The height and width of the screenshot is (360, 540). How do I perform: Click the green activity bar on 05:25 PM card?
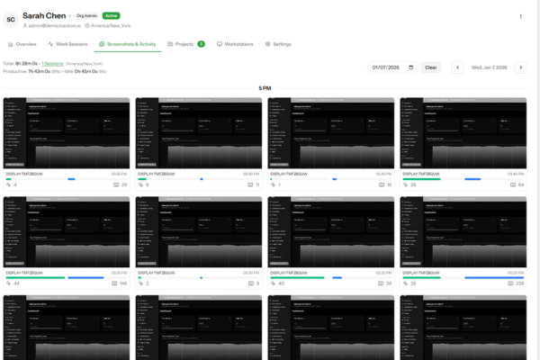coord(298,278)
